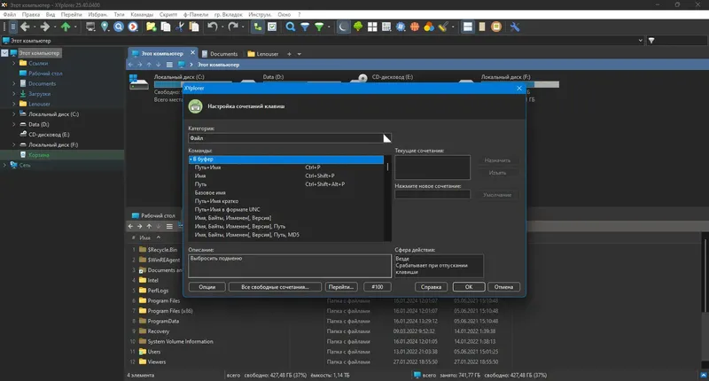This screenshot has width=709, height=381.
Task: Click the green Mini Tree icon
Action: [358, 27]
